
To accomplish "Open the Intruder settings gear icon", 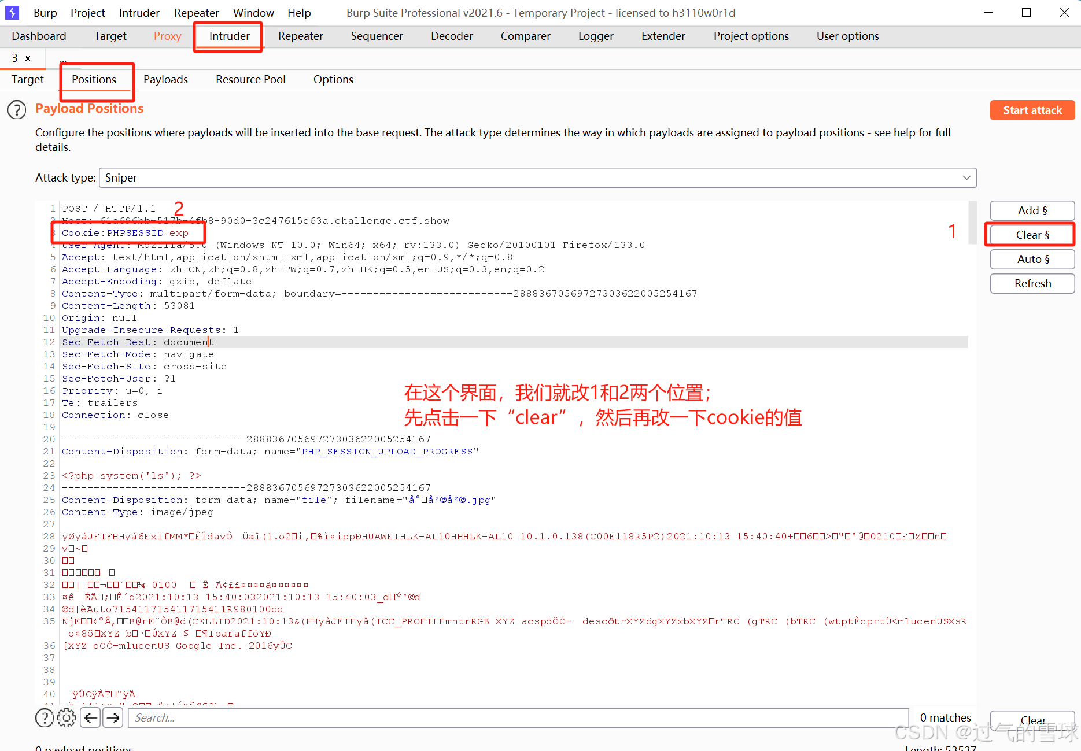I will 66,717.
